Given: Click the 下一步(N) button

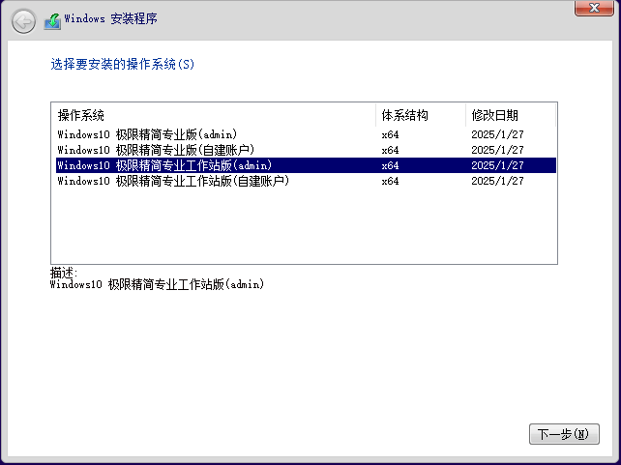Looking at the screenshot, I should [564, 434].
